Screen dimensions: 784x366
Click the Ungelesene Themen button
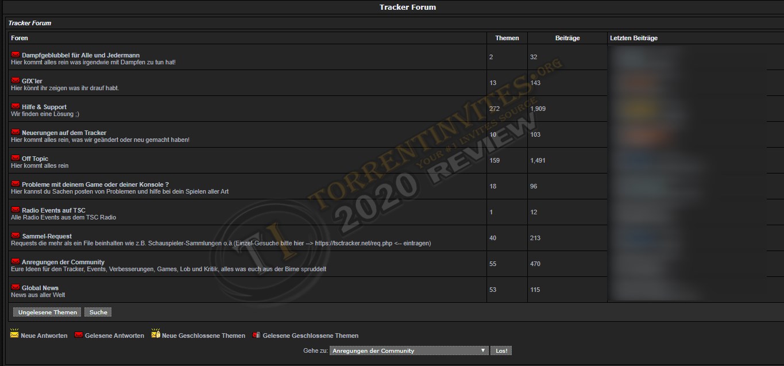47,312
